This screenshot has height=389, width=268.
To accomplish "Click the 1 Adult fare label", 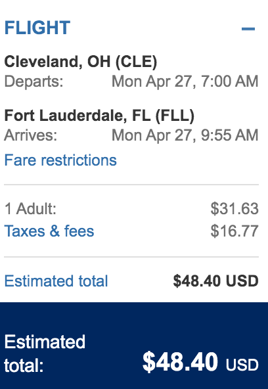I will tap(30, 209).
